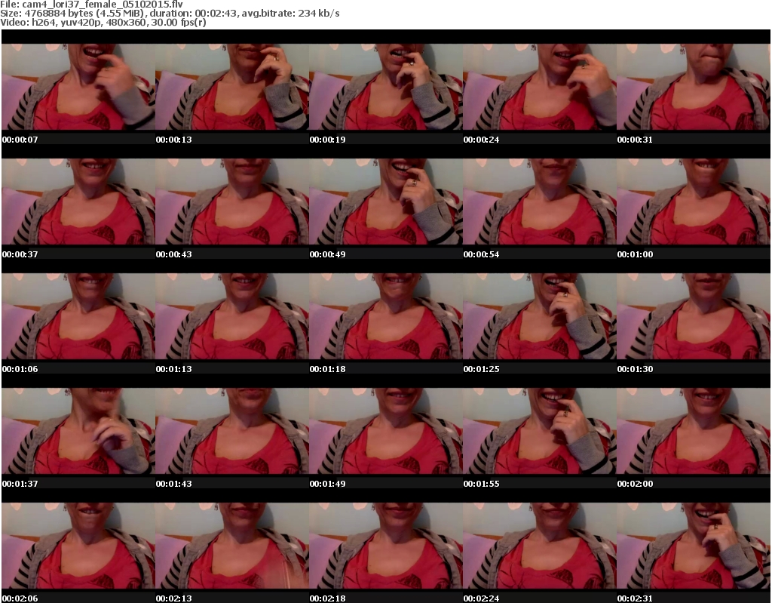Select the thumbnail at 00:00:13
This screenshot has width=772, height=603.
232,88
